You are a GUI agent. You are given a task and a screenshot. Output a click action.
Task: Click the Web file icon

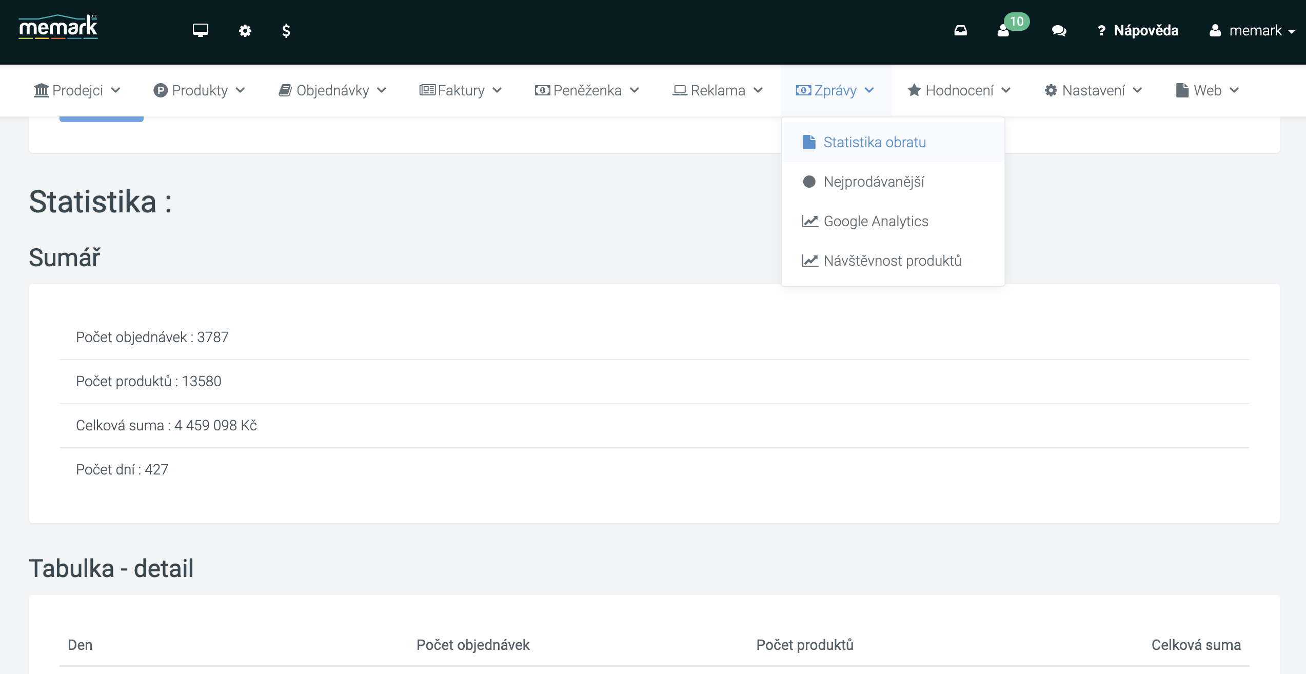coord(1182,90)
